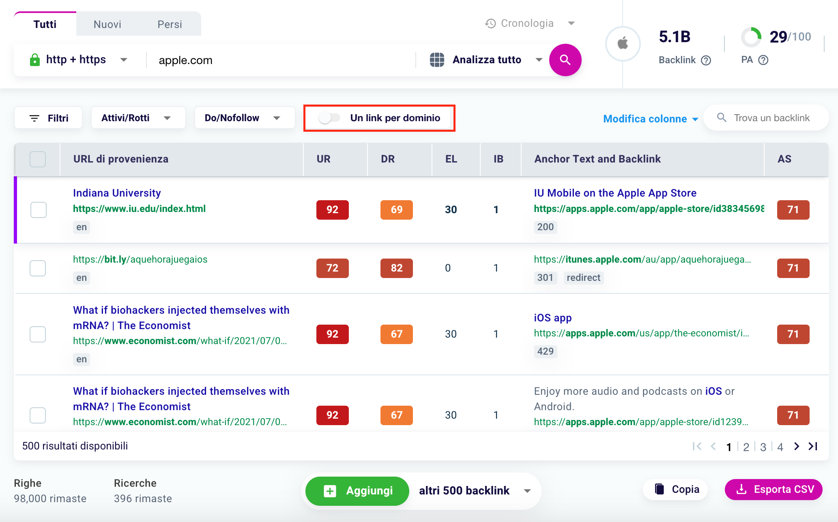Viewport: 838px width, 522px height.
Task: Go to the first page arrow
Action: coord(697,446)
